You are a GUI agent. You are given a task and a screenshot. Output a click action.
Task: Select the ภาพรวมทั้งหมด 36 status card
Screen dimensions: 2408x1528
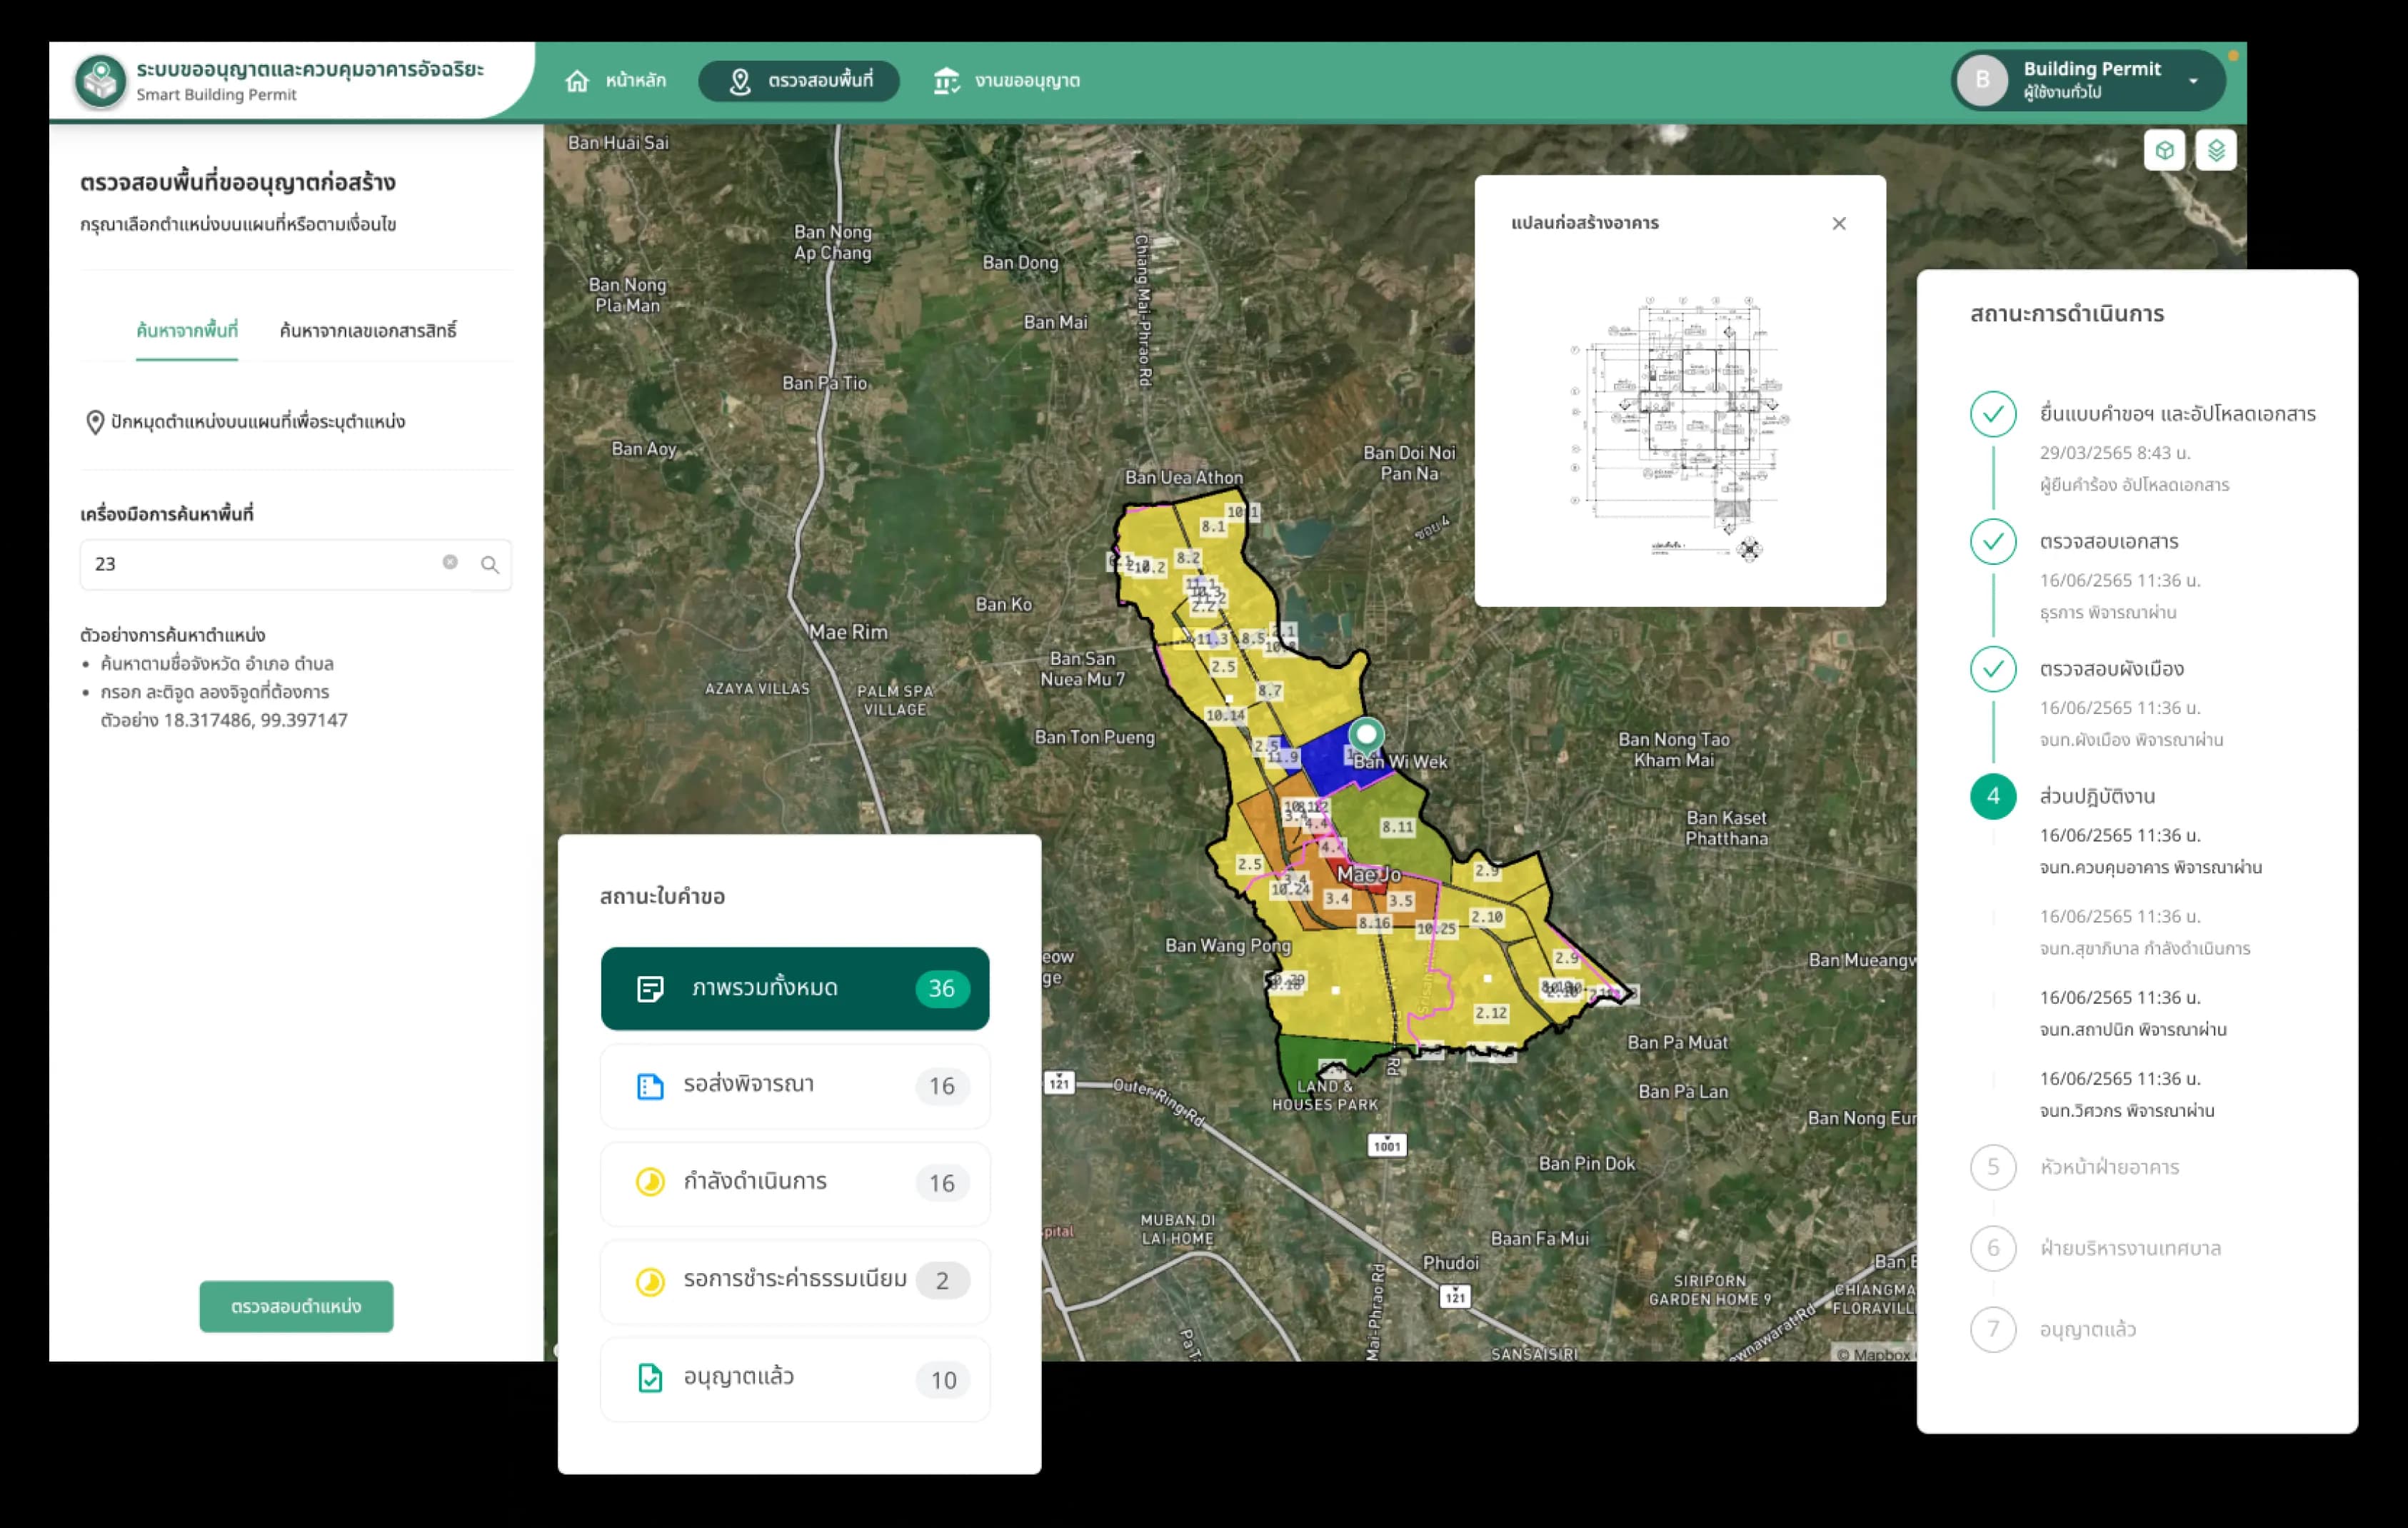tap(795, 988)
